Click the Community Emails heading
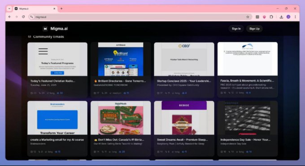The image size is (305, 166). pos(48,37)
